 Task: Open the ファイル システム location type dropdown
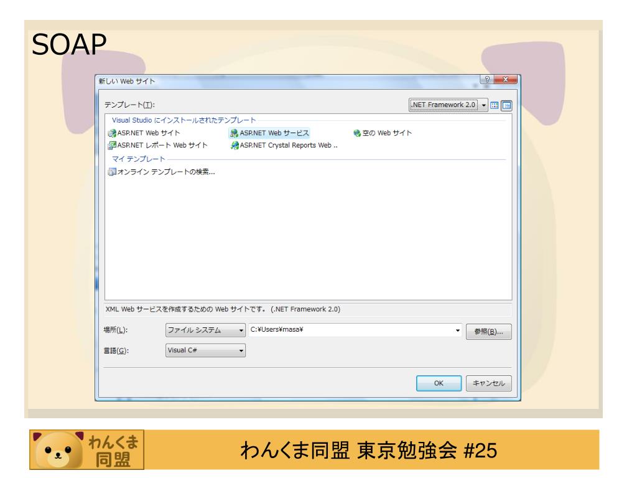pos(205,330)
